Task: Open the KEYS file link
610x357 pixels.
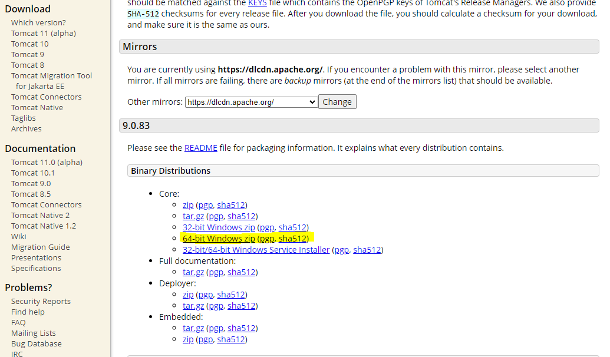Action: pyautogui.click(x=257, y=3)
